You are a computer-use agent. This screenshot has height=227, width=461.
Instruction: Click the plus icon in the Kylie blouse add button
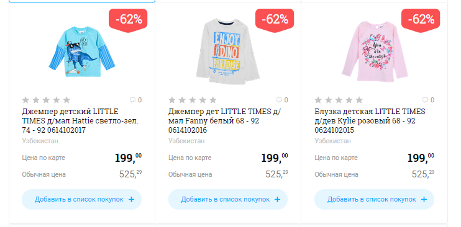(x=424, y=199)
